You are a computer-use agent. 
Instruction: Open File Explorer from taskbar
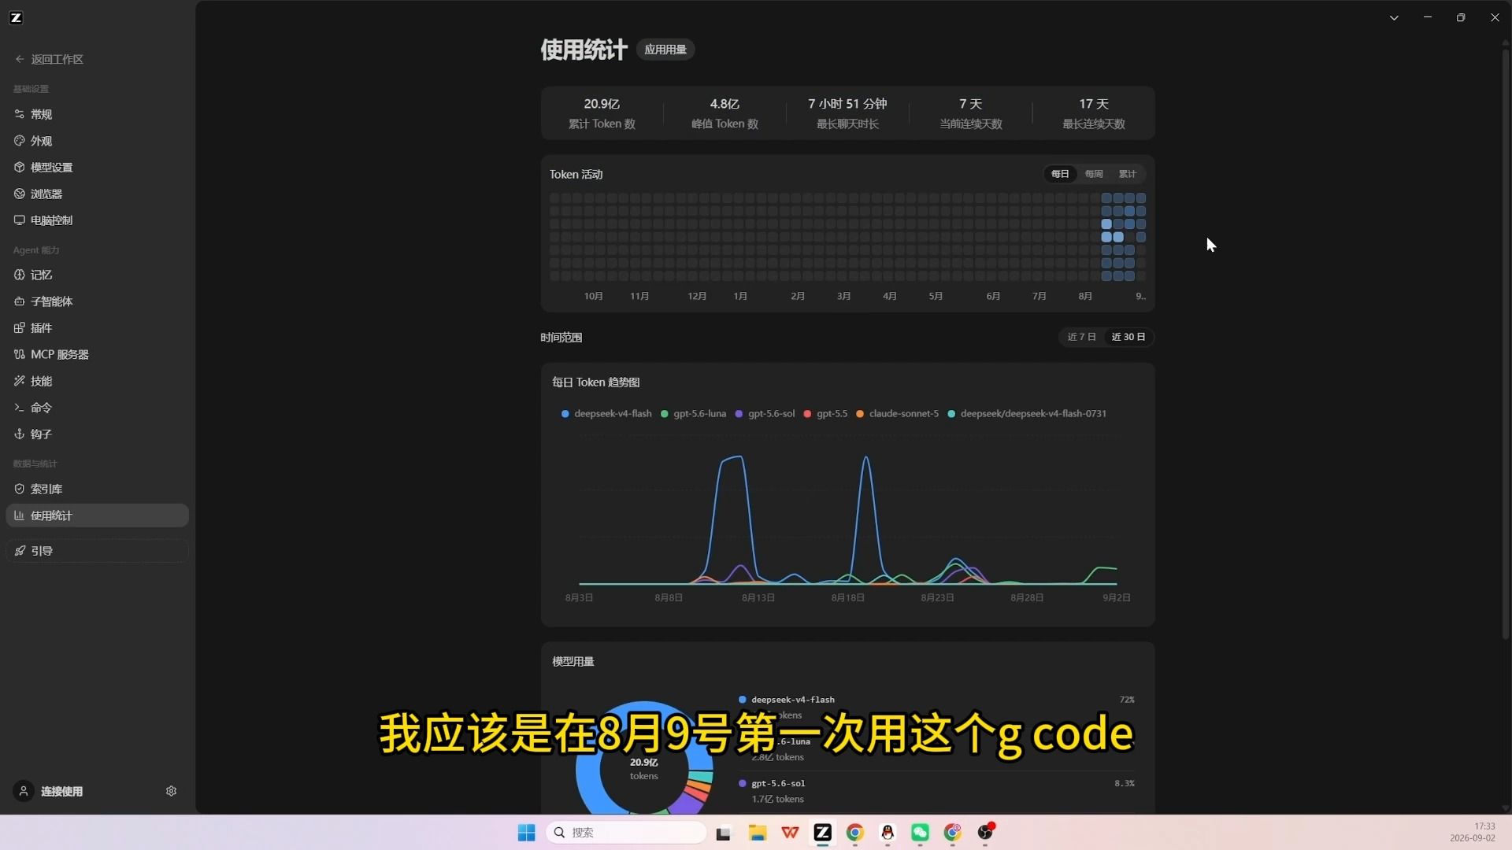pos(758,833)
